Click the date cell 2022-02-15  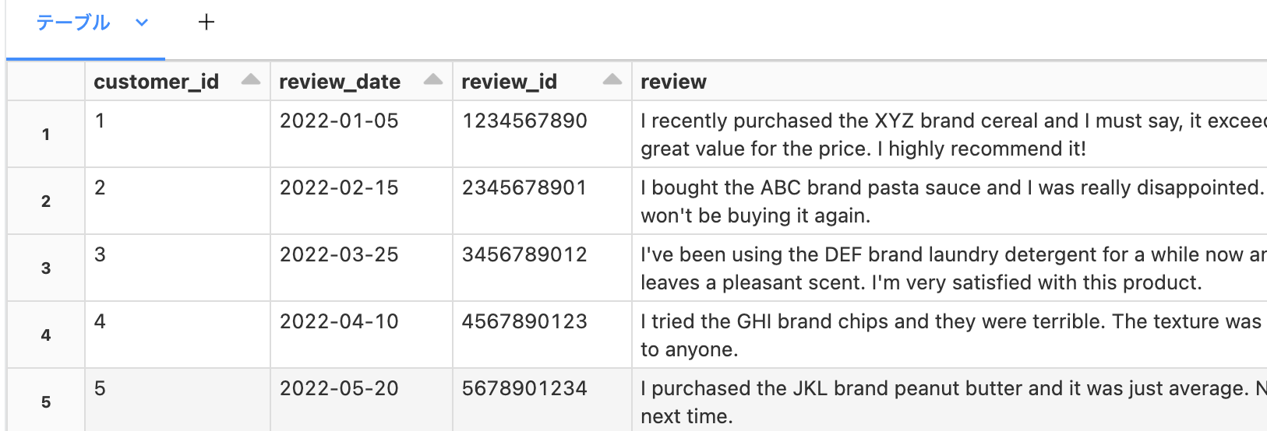[x=339, y=187]
